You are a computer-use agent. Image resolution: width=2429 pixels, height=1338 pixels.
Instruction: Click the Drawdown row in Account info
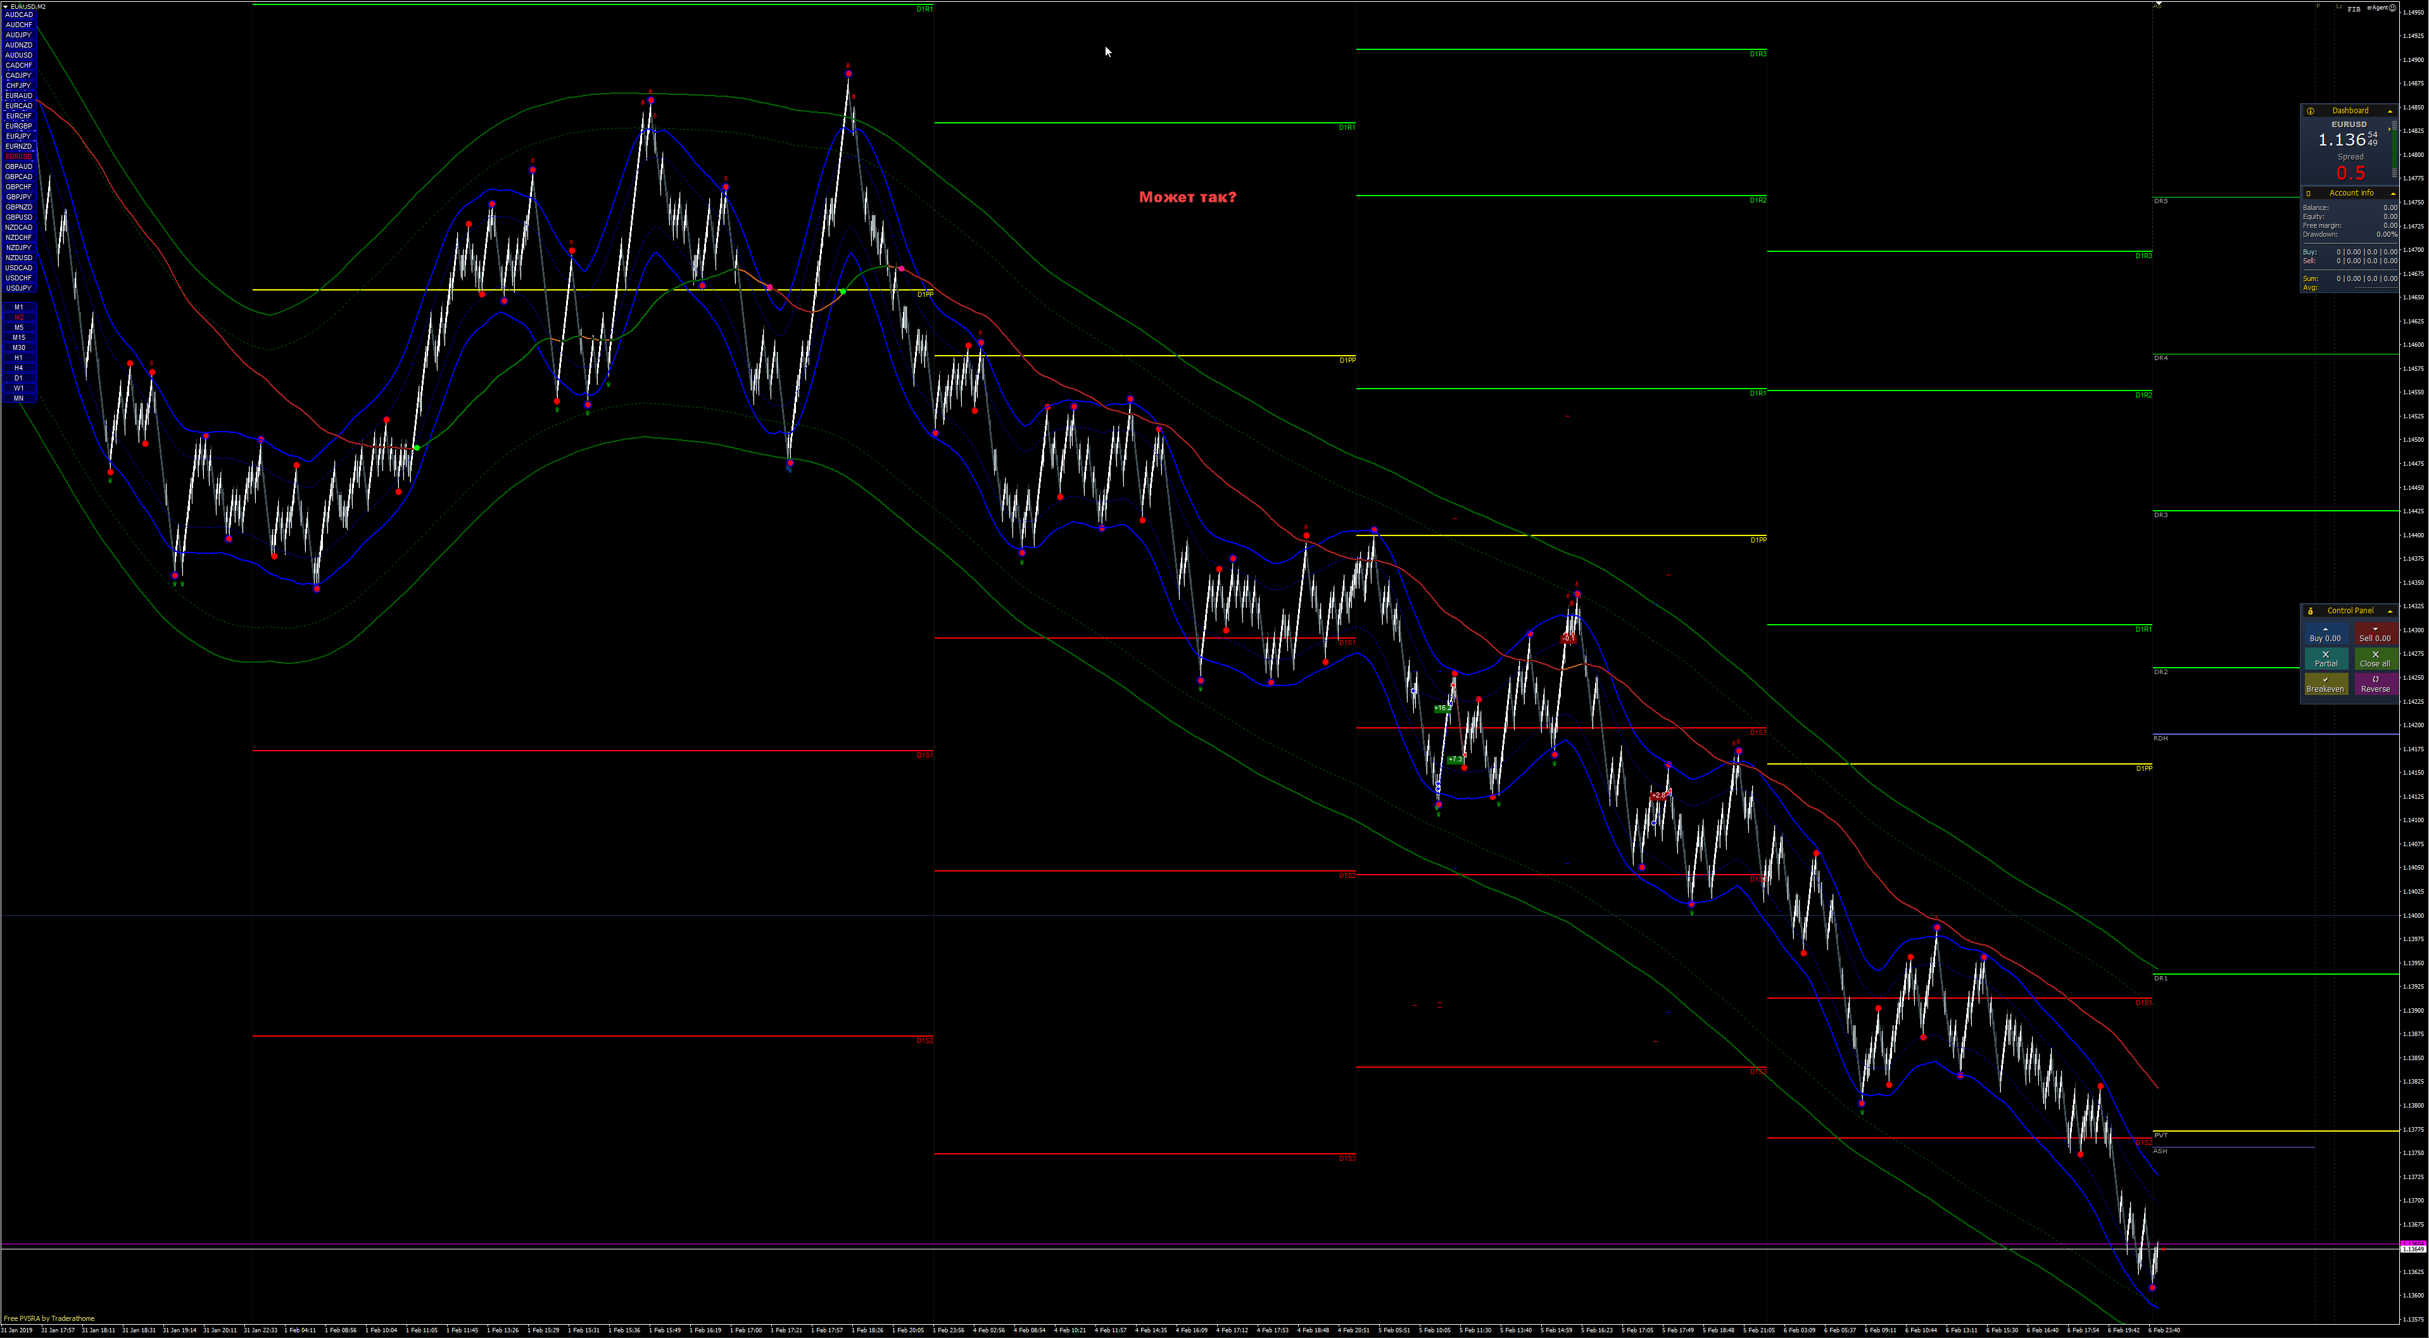[2350, 235]
